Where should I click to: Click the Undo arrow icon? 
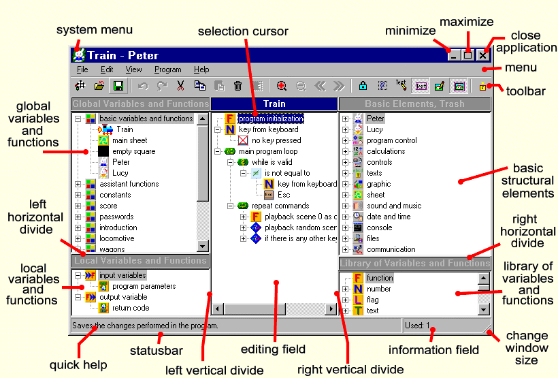(x=143, y=86)
